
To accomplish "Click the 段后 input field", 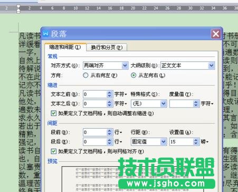I will point(95,141).
